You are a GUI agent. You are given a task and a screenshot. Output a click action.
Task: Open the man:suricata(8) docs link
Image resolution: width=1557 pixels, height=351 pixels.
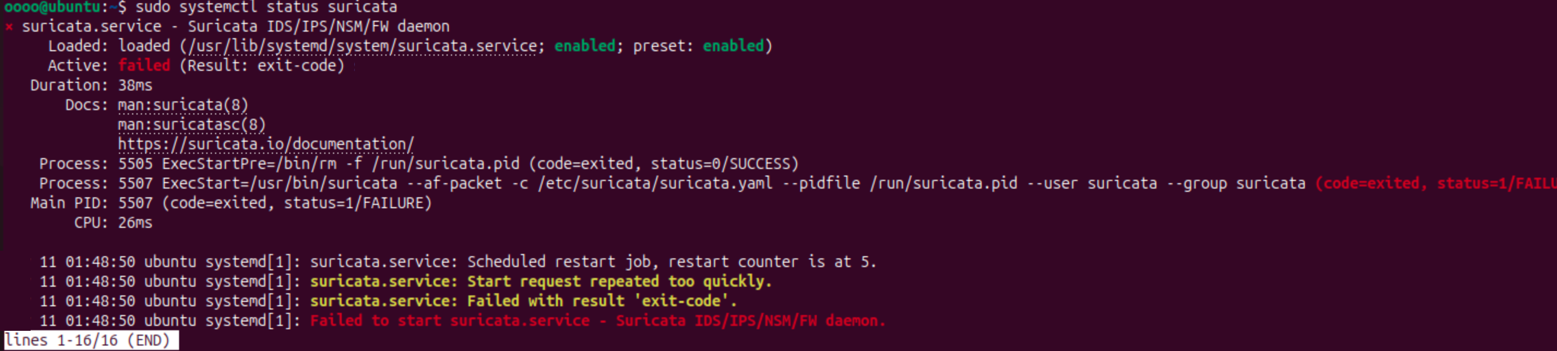coord(182,105)
